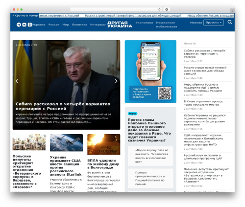Open the Украина menu section

[39, 24]
